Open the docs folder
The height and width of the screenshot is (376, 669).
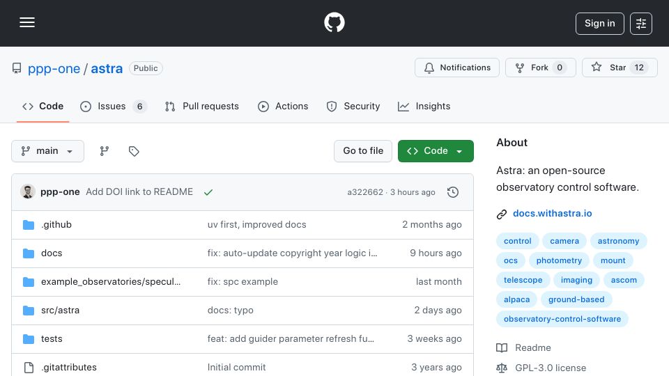(52, 253)
